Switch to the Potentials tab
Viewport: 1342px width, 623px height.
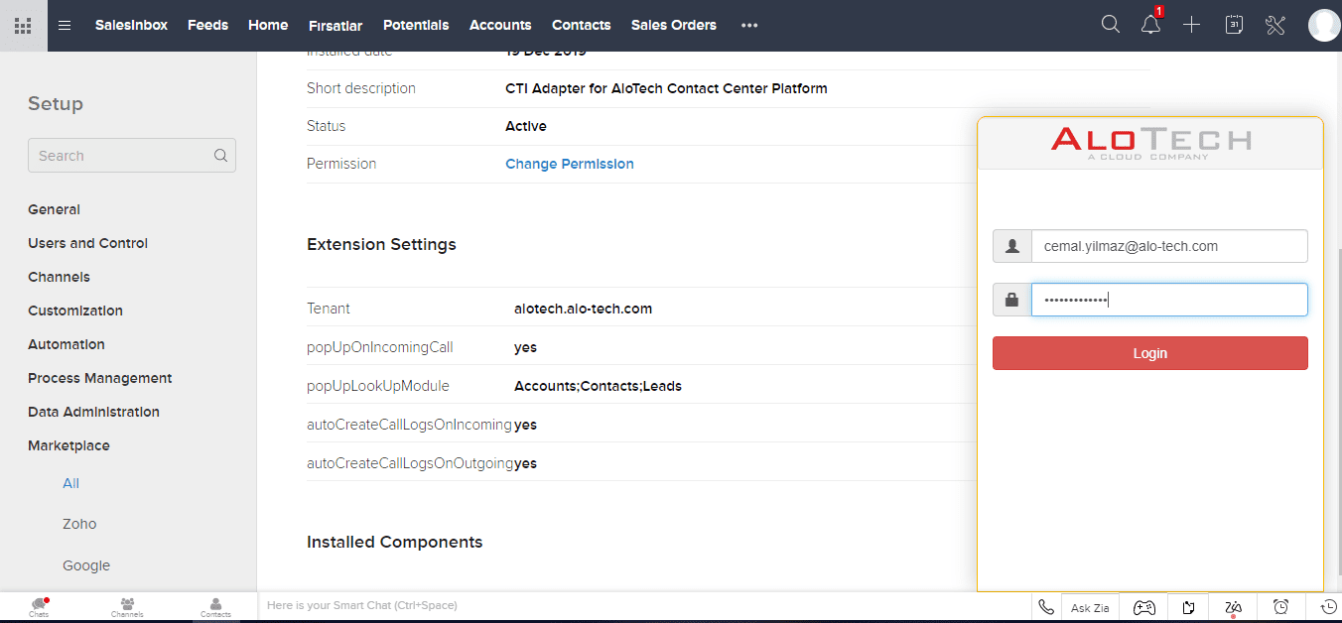pos(416,25)
